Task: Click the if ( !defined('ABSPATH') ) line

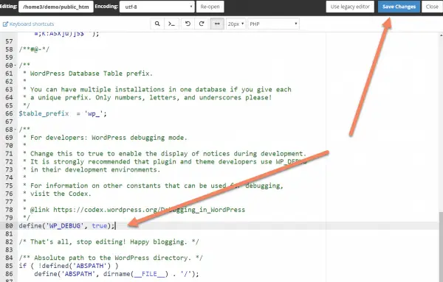Action: tap(69, 266)
